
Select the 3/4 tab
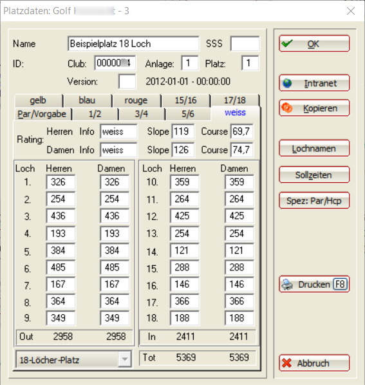(x=142, y=114)
